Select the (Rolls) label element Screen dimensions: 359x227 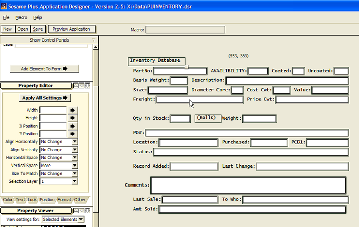tap(208, 118)
